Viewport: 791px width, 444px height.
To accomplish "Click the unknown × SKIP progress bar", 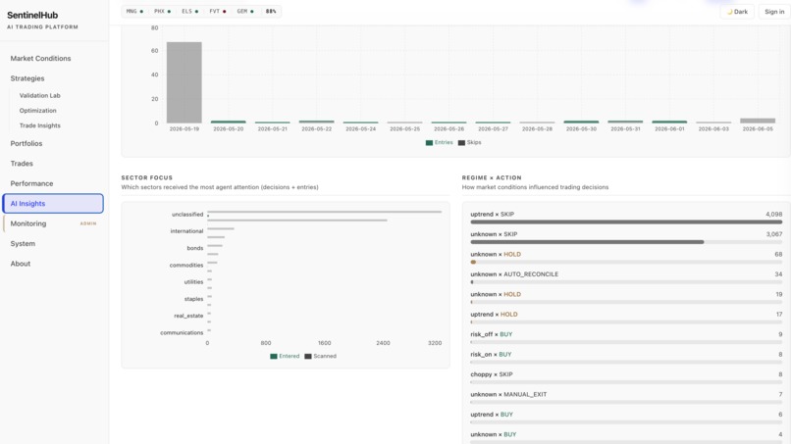I will tap(626, 242).
